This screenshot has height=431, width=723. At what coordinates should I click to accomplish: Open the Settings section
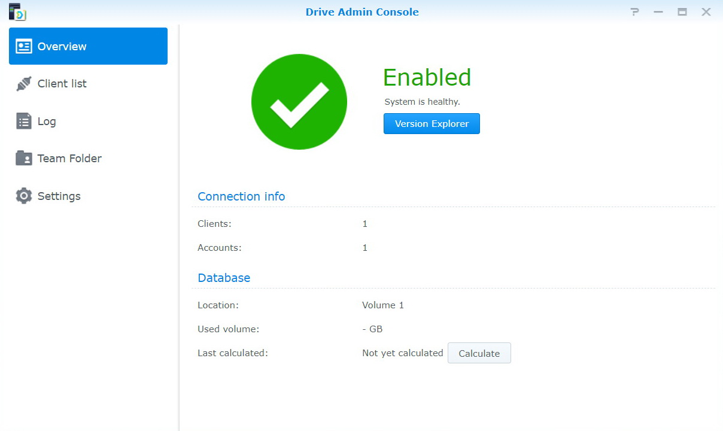[x=88, y=196]
